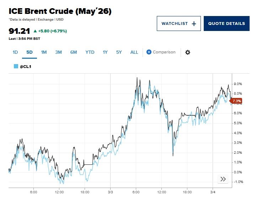
Task: Select the 1D time range
Action: (15, 52)
